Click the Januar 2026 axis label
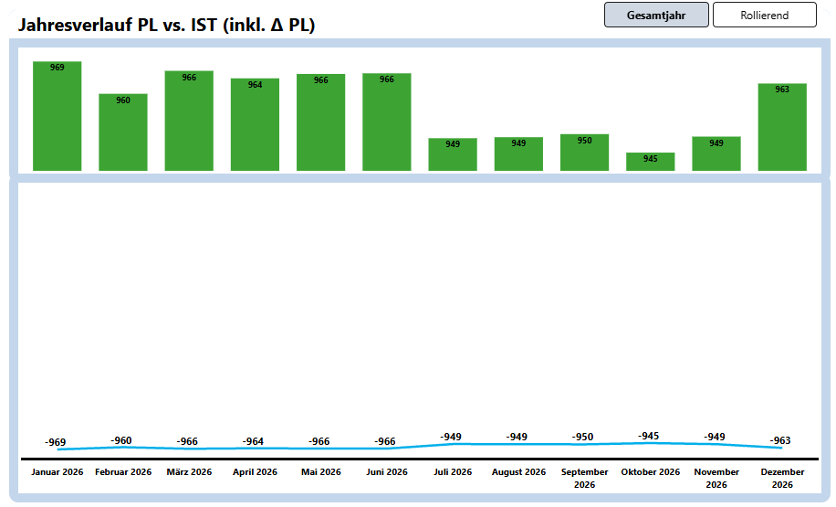The height and width of the screenshot is (507, 836). tap(57, 472)
